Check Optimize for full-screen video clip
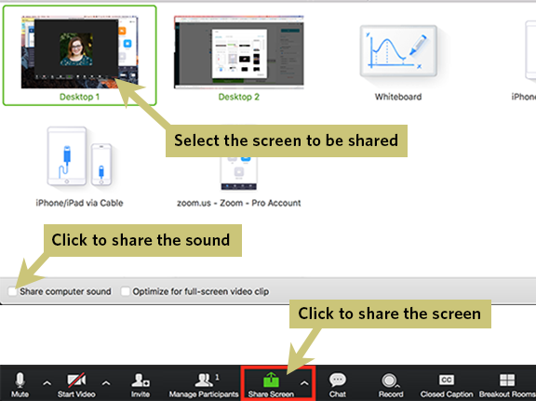 pos(125,291)
